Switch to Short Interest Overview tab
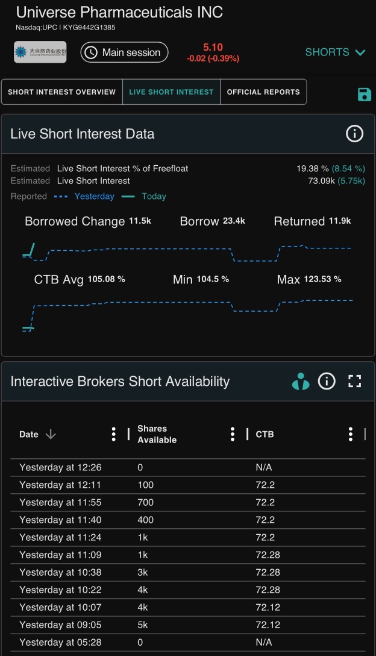Viewport: 376px width, 656px height. pos(62,92)
